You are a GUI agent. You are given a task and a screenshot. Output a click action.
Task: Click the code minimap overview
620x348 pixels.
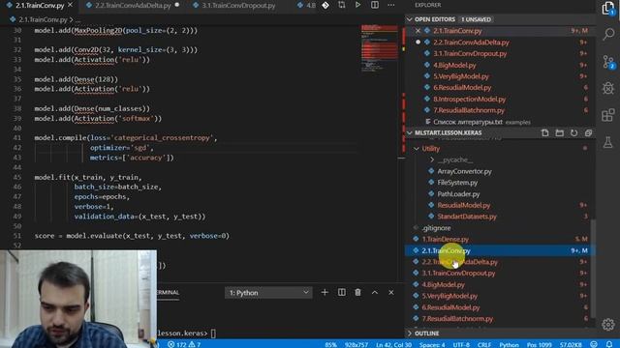pyautogui.click(x=379, y=48)
